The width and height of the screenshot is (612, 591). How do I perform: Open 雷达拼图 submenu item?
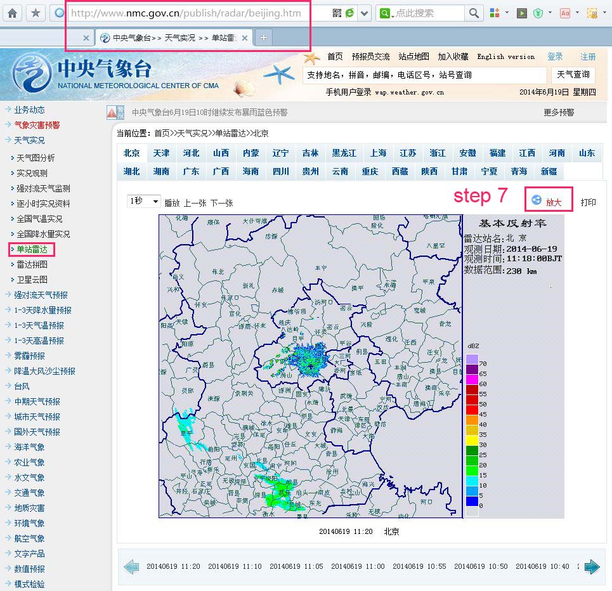tap(32, 264)
